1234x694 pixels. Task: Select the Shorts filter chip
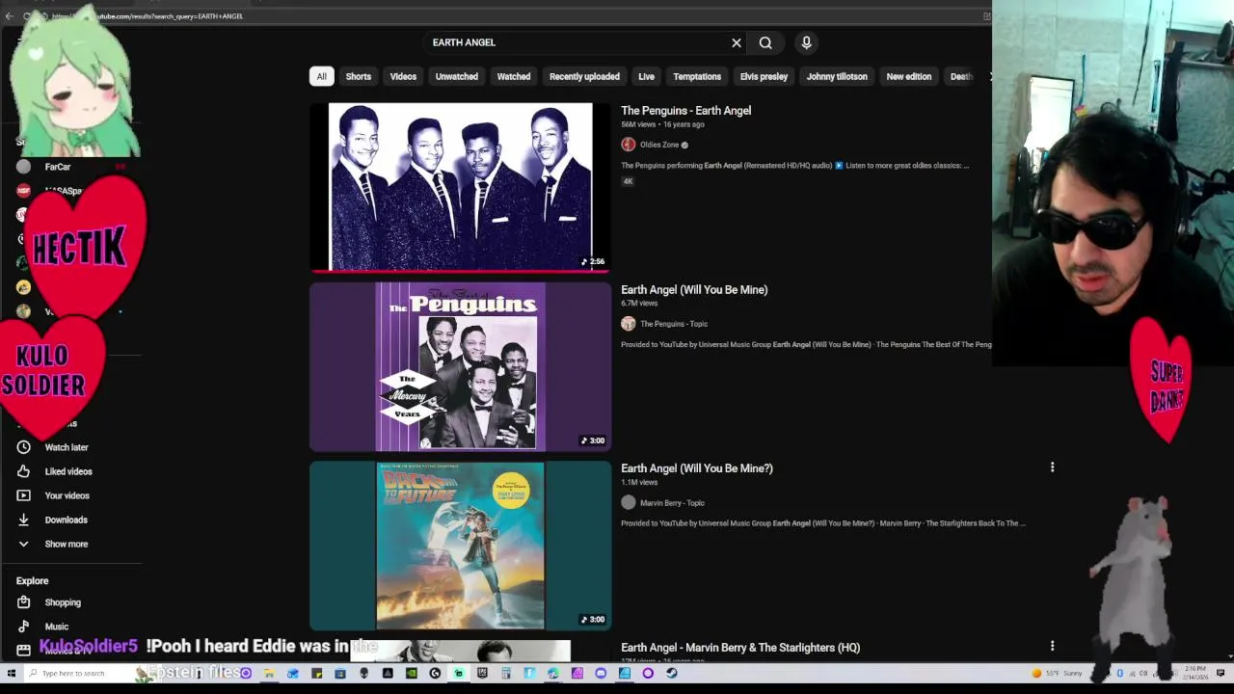pyautogui.click(x=359, y=76)
